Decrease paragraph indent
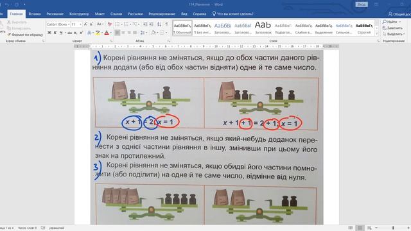The image size is (411, 231). point(145,24)
